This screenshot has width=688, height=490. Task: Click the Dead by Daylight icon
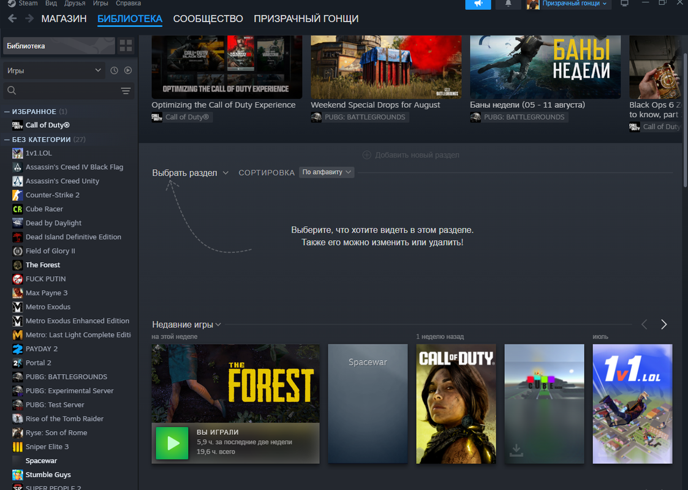click(18, 223)
